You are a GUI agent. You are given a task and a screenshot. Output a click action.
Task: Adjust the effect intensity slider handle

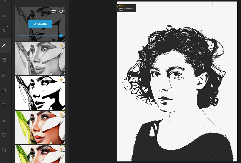[x=61, y=36]
